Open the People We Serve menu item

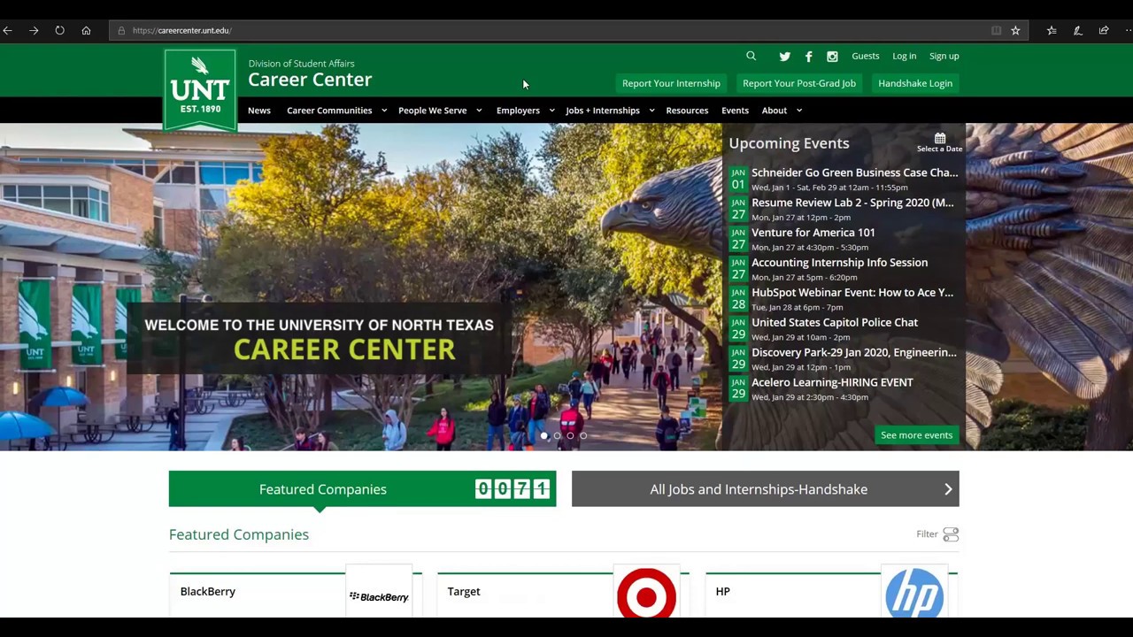pyautogui.click(x=432, y=111)
